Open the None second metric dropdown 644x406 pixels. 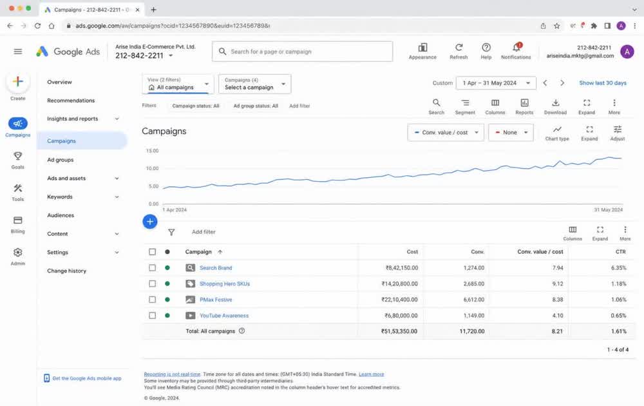(511, 132)
